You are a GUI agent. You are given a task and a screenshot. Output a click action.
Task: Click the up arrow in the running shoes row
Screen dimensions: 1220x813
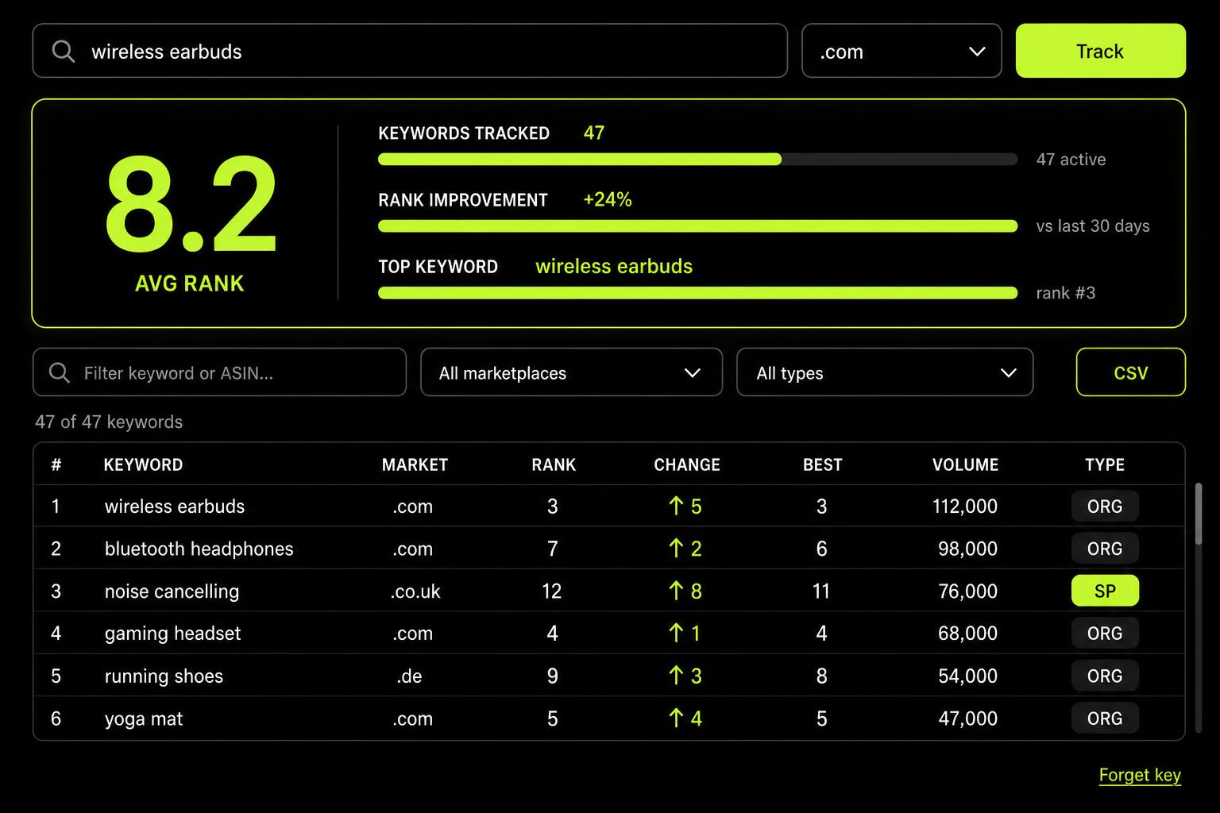676,676
